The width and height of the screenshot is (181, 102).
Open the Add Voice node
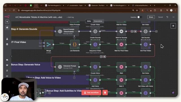click(x=95, y=80)
